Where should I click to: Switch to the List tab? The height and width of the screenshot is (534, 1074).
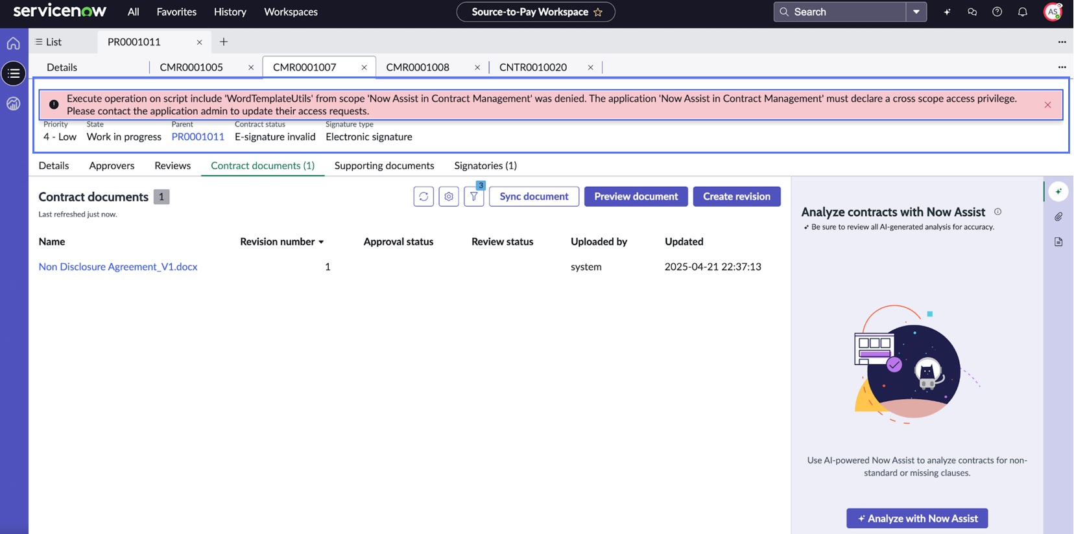click(x=49, y=42)
